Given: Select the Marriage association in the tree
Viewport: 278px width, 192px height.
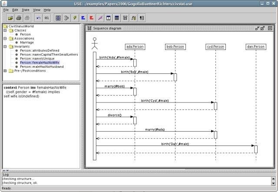Looking at the screenshot, I should tap(27, 43).
